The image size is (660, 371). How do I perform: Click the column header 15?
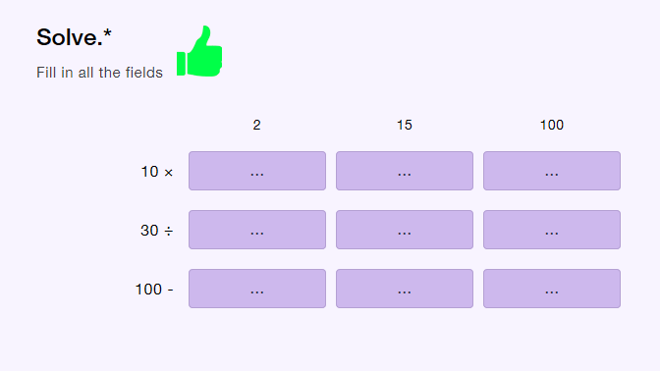tap(405, 125)
